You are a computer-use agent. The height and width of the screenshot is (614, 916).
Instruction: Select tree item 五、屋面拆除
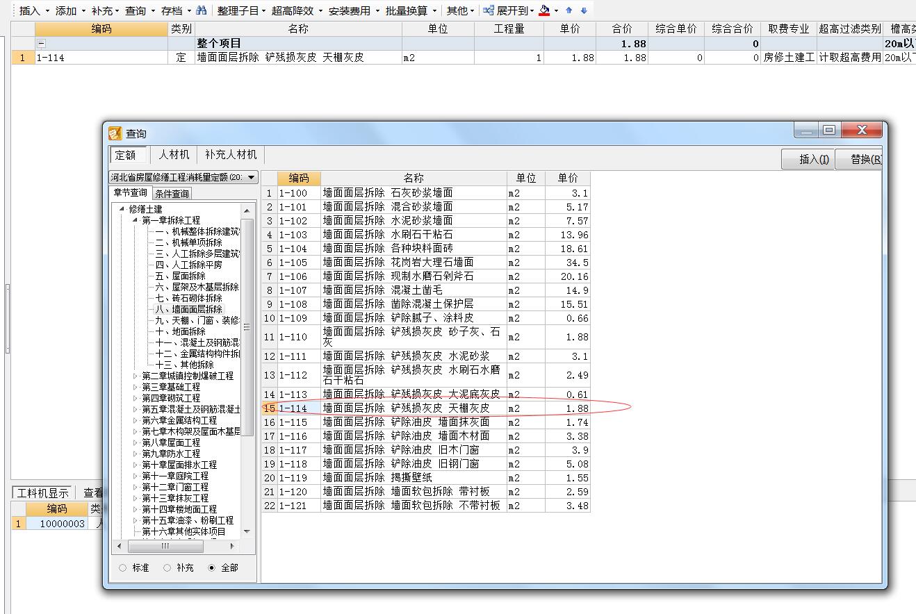click(180, 276)
